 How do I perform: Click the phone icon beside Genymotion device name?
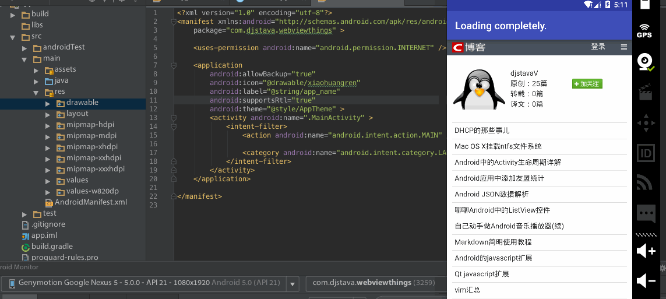click(12, 283)
